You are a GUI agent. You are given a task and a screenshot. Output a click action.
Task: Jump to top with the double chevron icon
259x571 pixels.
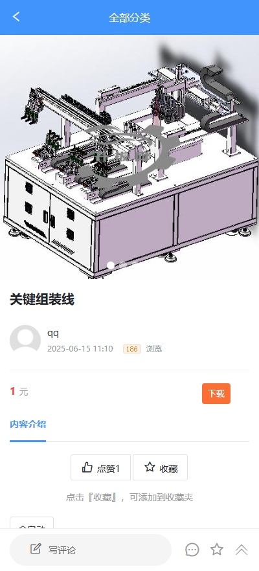coord(241,550)
